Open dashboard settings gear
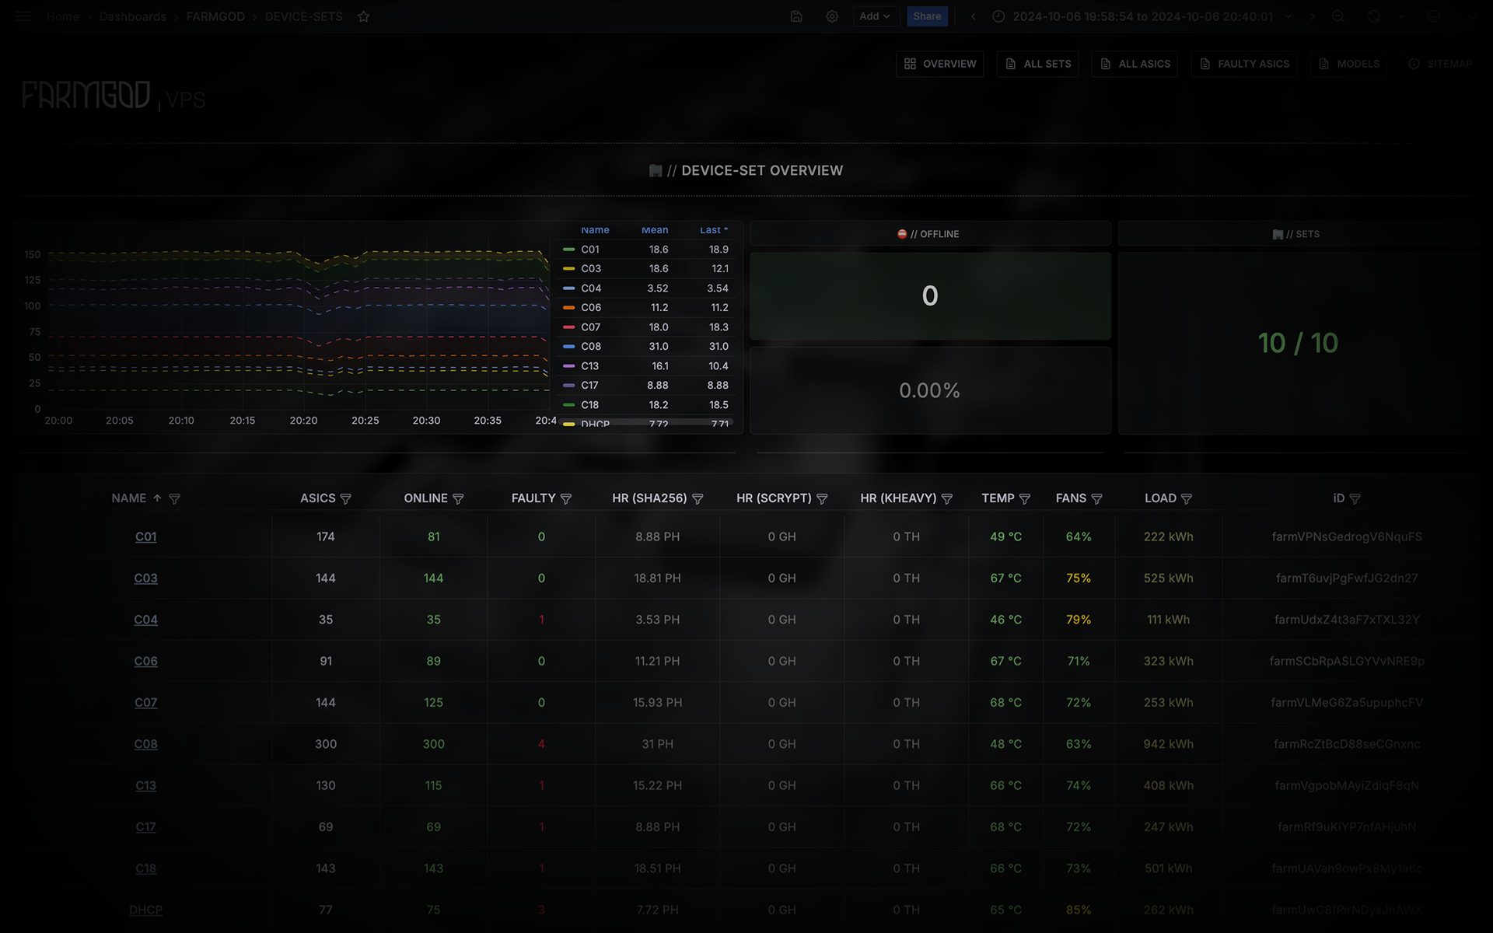This screenshot has width=1493, height=933. (x=832, y=16)
